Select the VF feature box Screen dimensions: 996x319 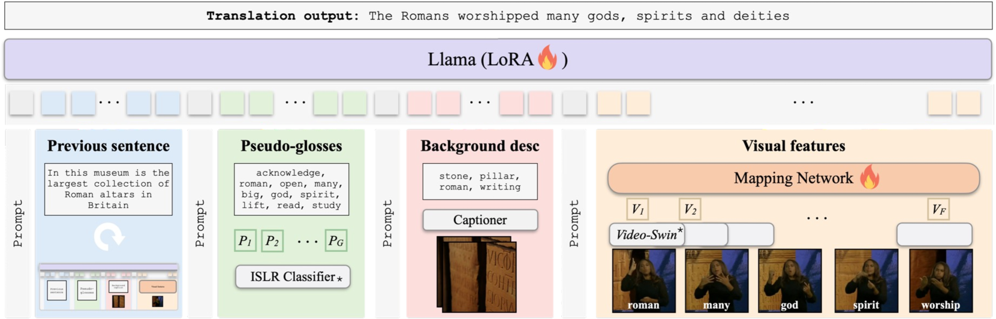[x=938, y=209]
